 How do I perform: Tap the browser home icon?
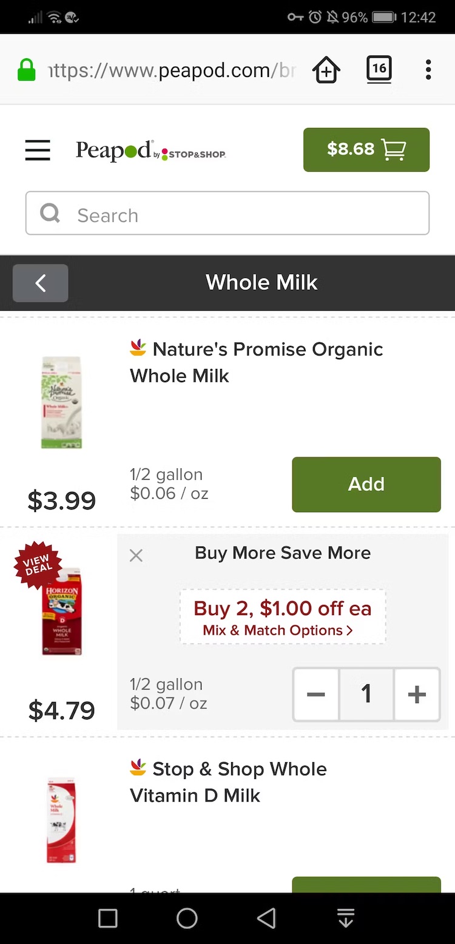326,70
